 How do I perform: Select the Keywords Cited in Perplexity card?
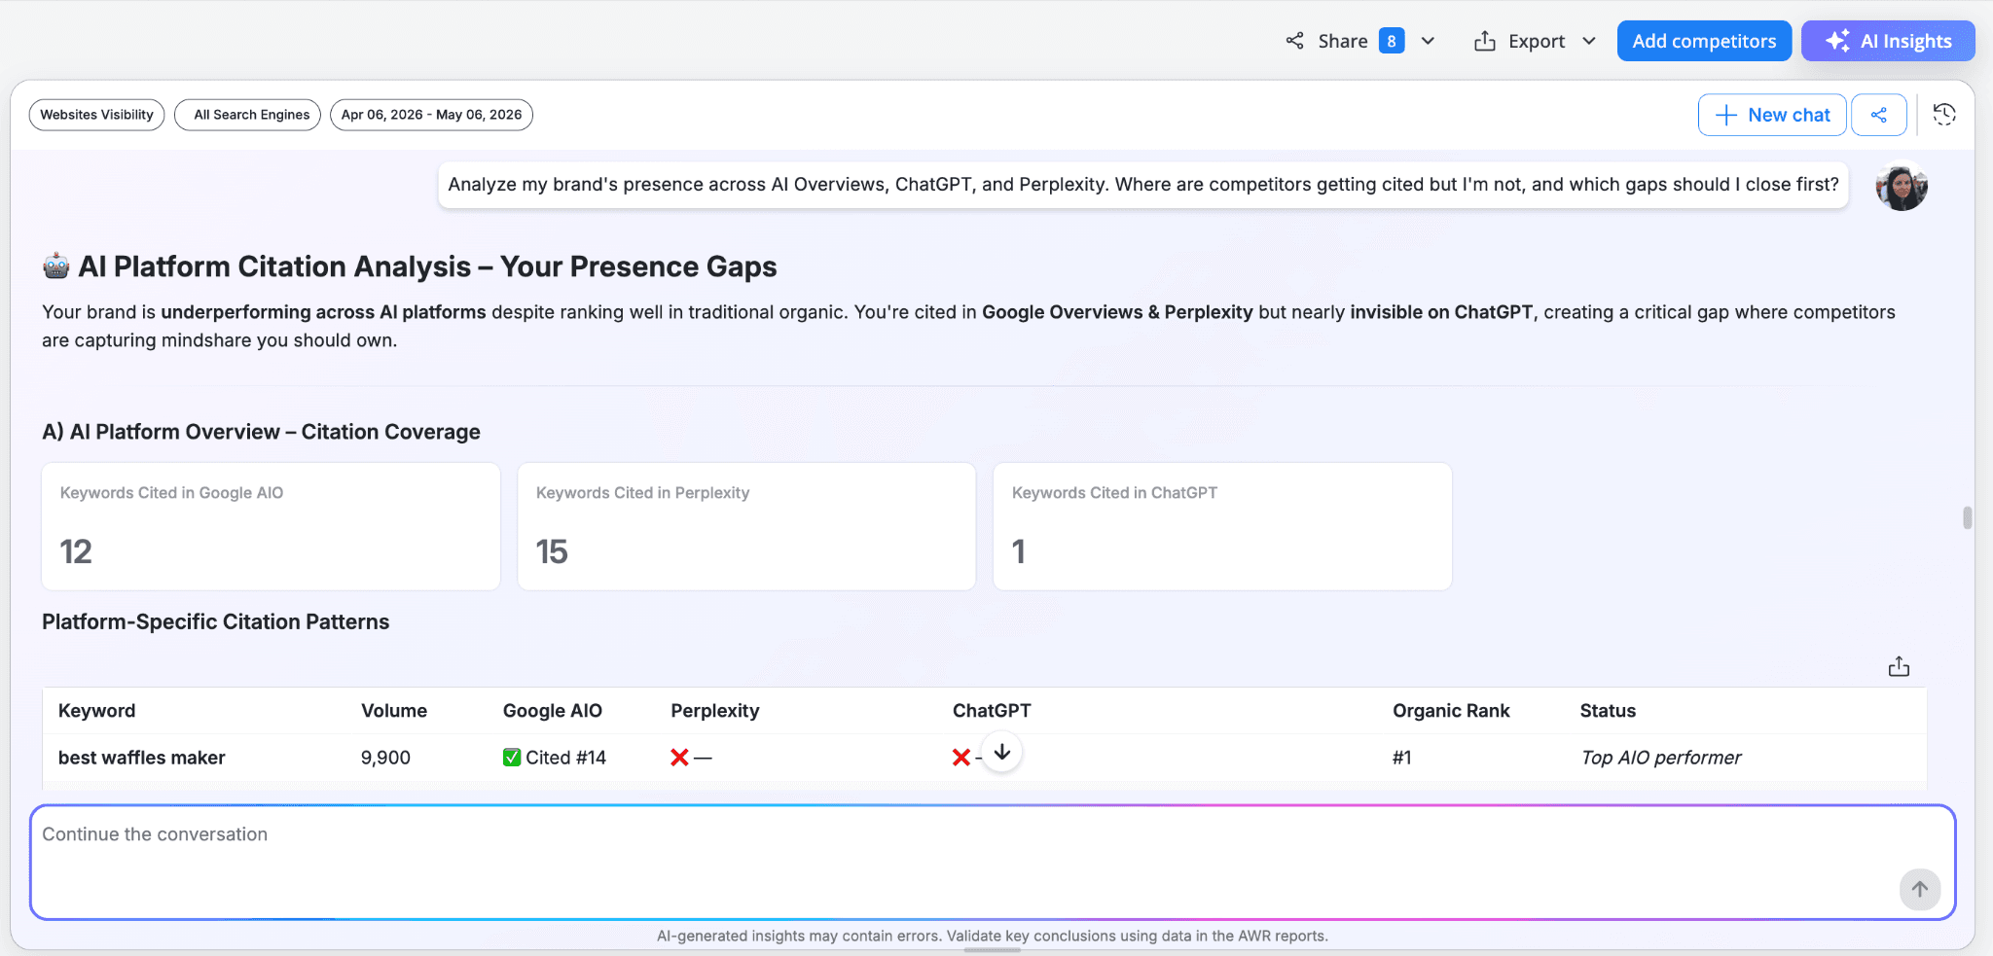click(x=746, y=526)
